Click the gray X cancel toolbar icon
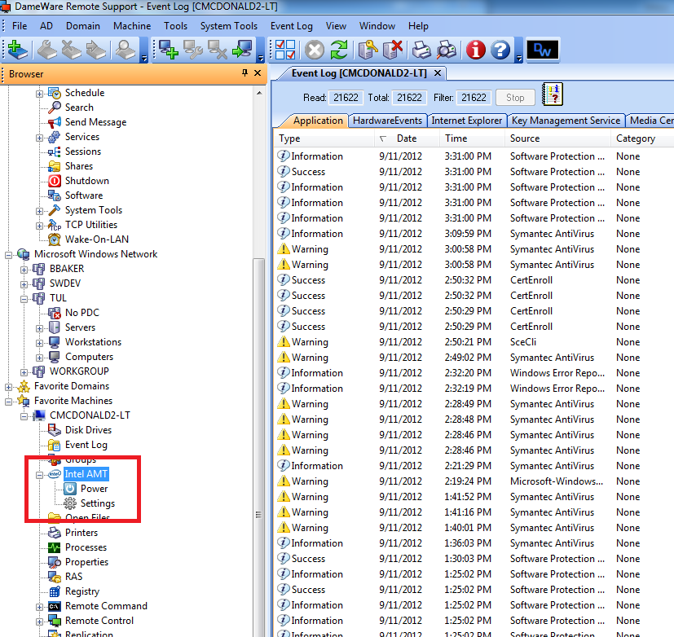 click(x=315, y=51)
